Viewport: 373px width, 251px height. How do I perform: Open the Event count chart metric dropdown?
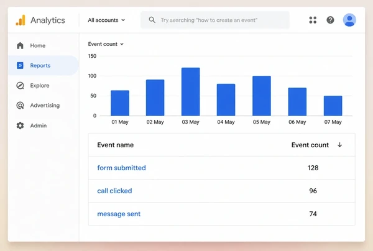106,44
